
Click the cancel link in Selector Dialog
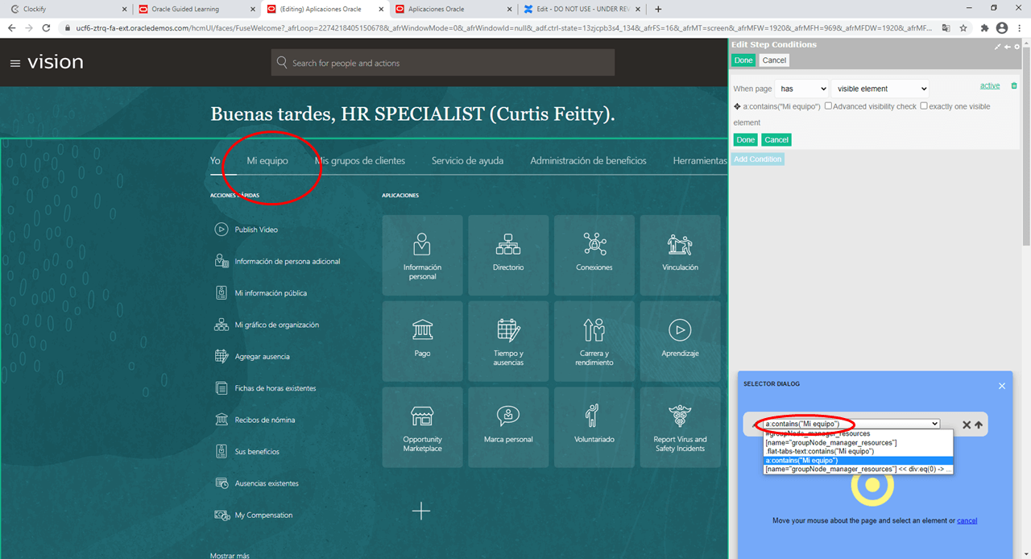(x=967, y=520)
